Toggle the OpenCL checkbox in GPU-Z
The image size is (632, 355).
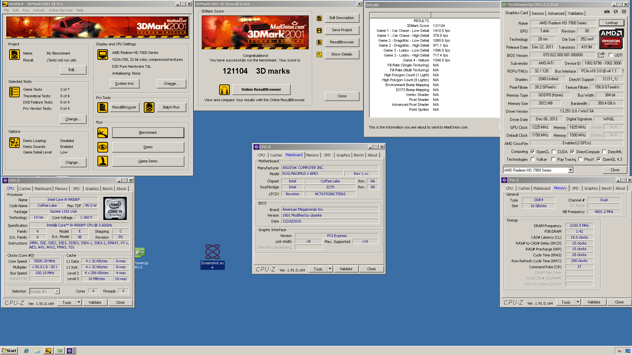point(533,152)
